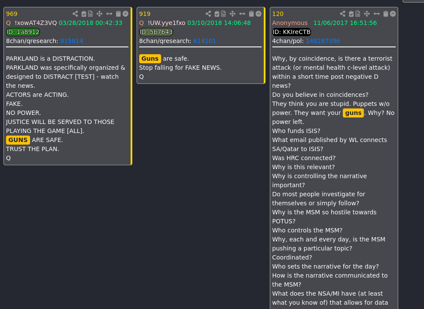Click the four-way move icon on post 919

click(x=232, y=14)
